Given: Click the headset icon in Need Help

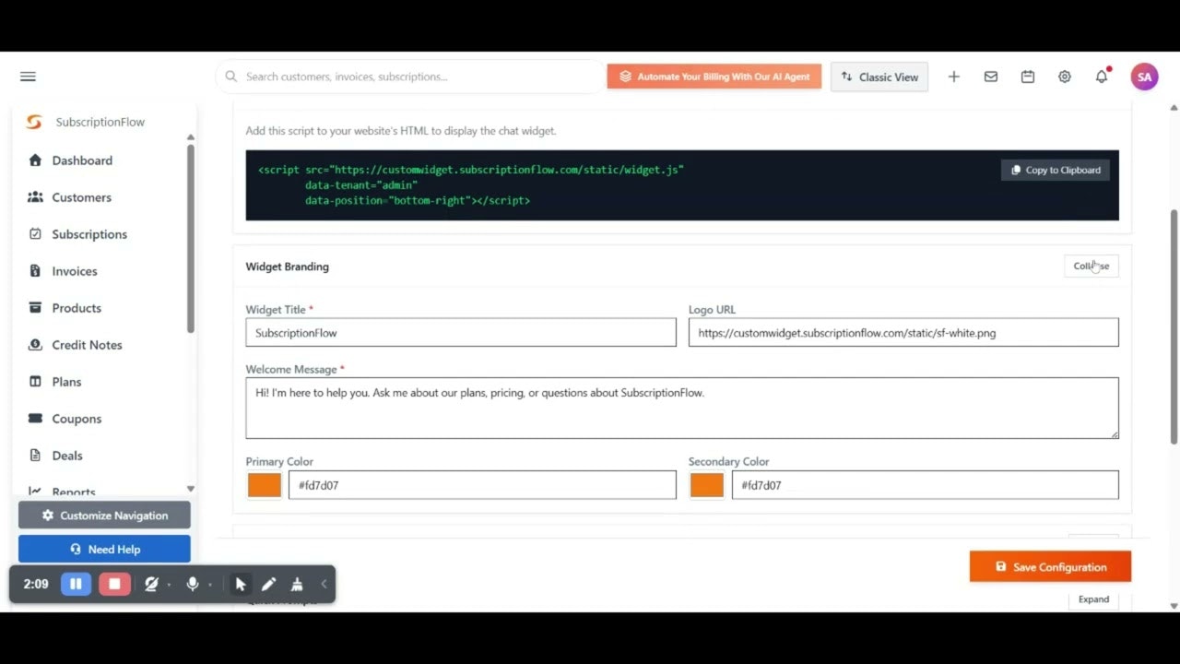Looking at the screenshot, I should point(76,550).
